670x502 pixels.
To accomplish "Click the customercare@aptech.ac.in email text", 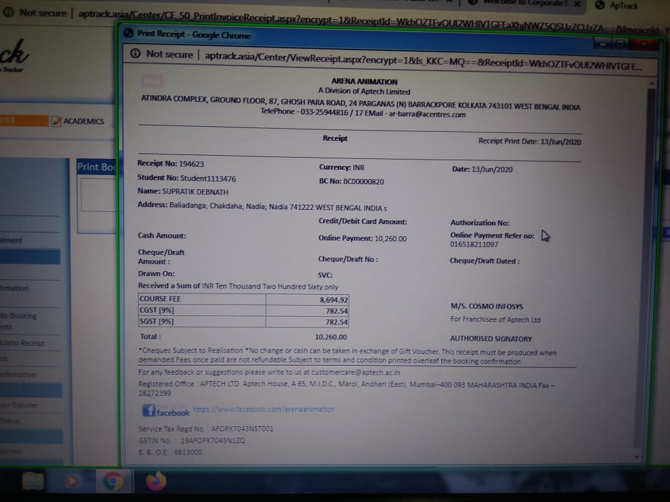I will (356, 372).
